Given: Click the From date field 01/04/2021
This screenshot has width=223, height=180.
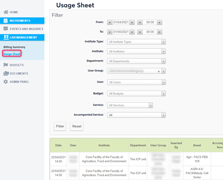Looking at the screenshot, I should click(x=121, y=22).
